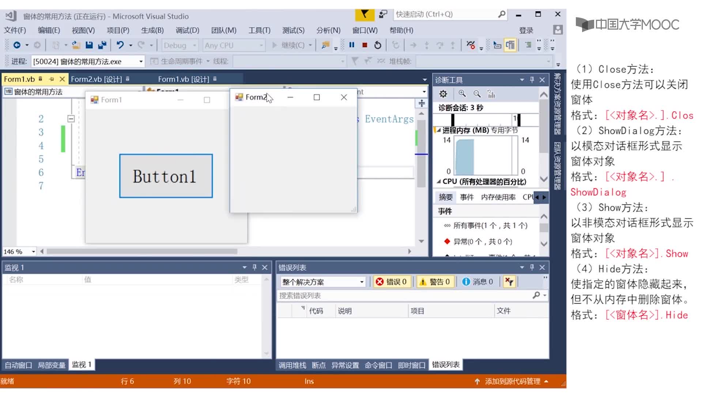Click the Save floppy disk icon
Screen dimensions: 702x395
pyautogui.click(x=89, y=45)
